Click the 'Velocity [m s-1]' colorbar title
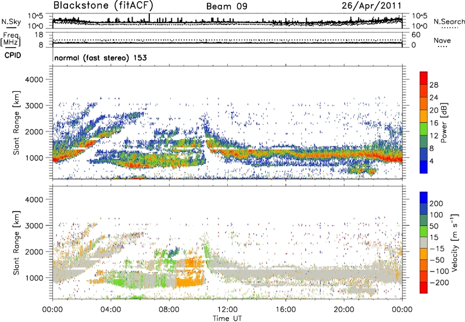This screenshot has width=465, height=322. (455, 242)
